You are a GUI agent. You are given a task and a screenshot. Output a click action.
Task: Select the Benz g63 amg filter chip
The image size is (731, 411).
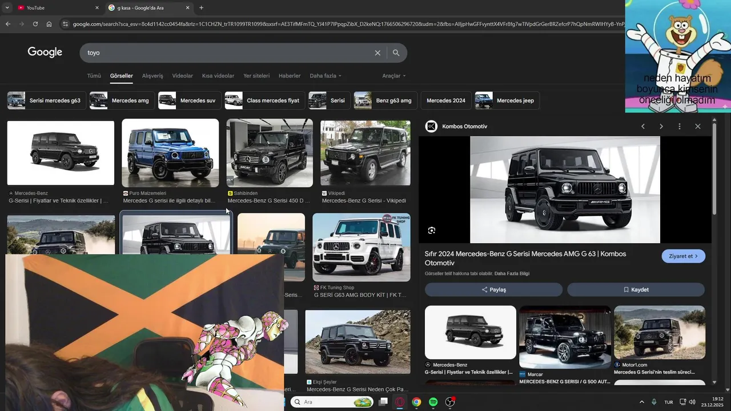[386, 100]
